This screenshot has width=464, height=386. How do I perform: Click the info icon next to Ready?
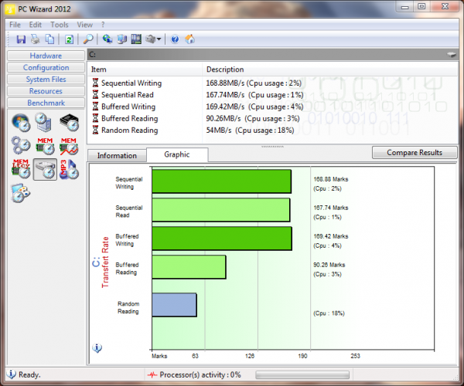(12, 374)
